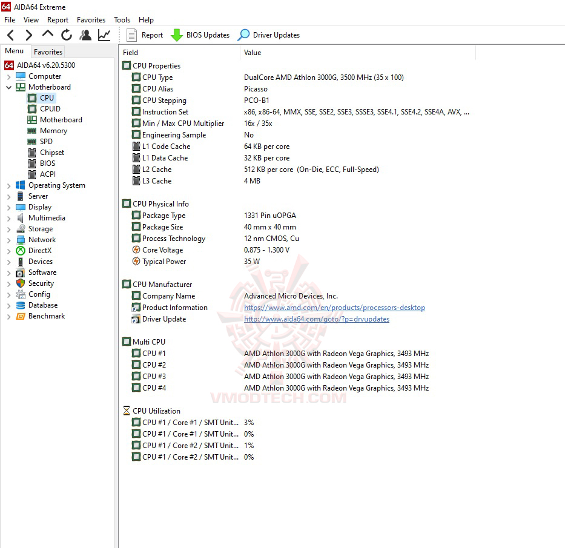The height and width of the screenshot is (548, 565).
Task: Select the Devices tree item
Action: click(41, 262)
